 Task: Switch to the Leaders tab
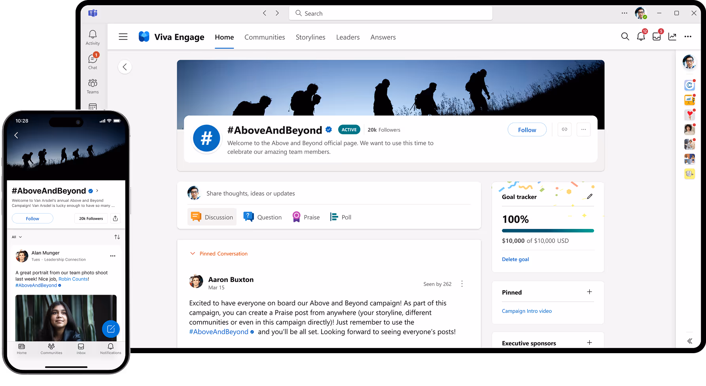point(348,37)
